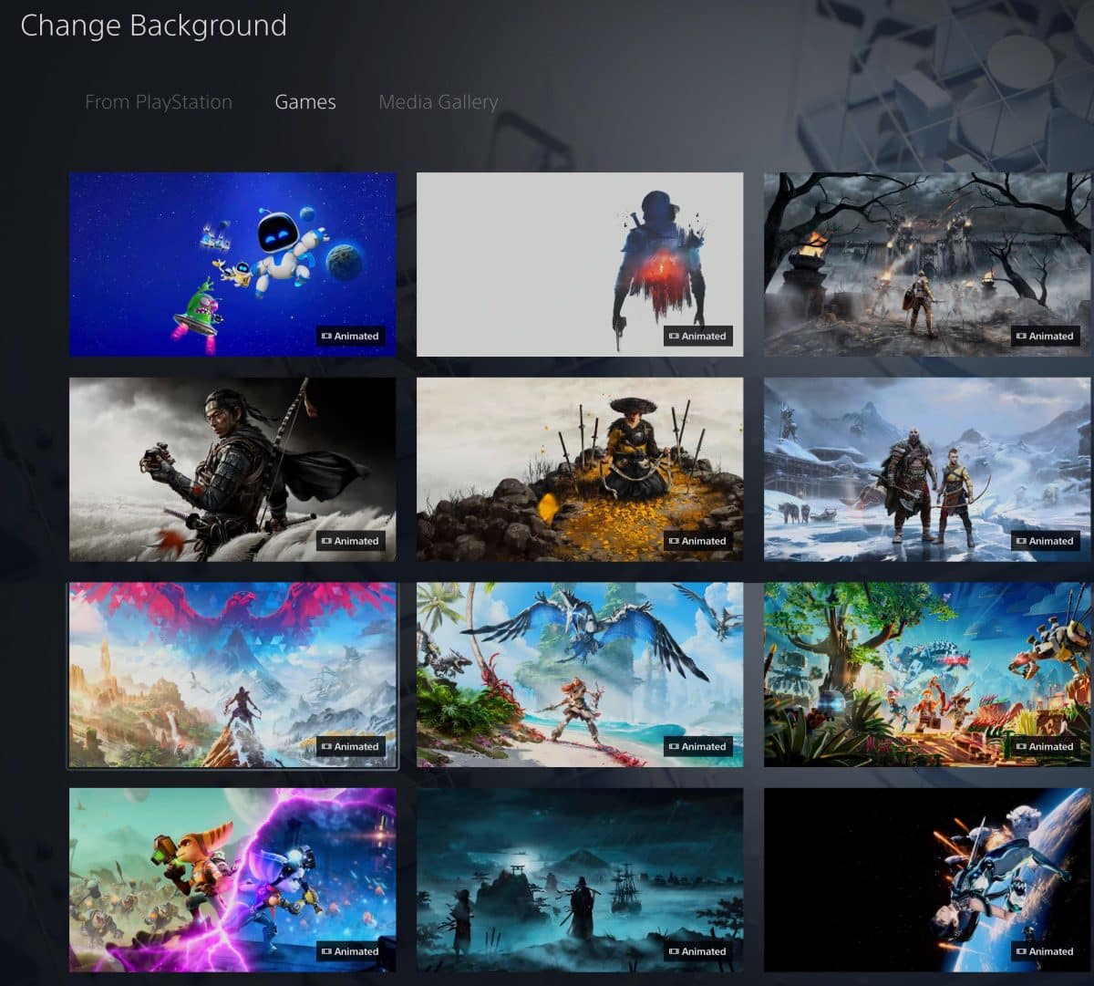Choose the red bird over mountains background

coord(232,675)
